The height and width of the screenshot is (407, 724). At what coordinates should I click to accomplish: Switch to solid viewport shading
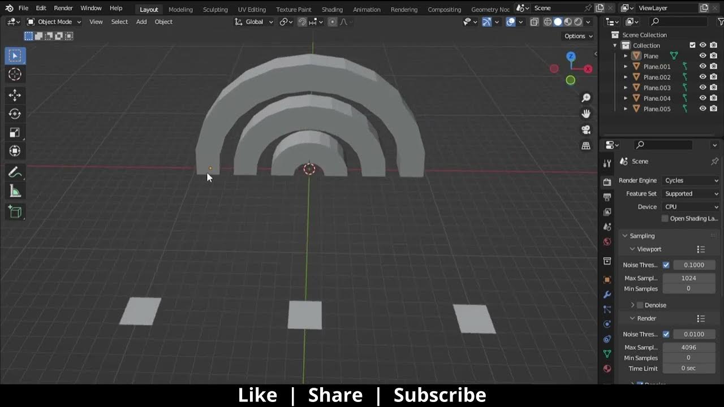click(558, 21)
